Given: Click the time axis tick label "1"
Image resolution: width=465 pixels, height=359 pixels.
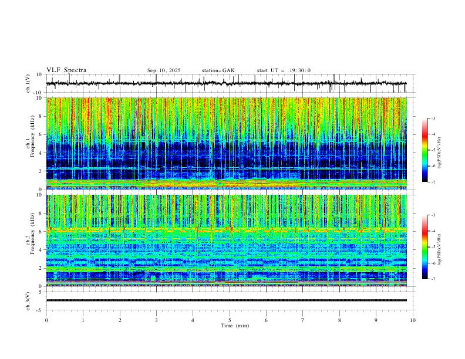Looking at the screenshot, I should [x=83, y=320].
